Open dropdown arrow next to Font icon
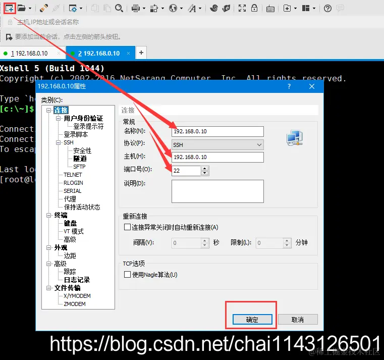The image size is (384, 360). (200, 9)
